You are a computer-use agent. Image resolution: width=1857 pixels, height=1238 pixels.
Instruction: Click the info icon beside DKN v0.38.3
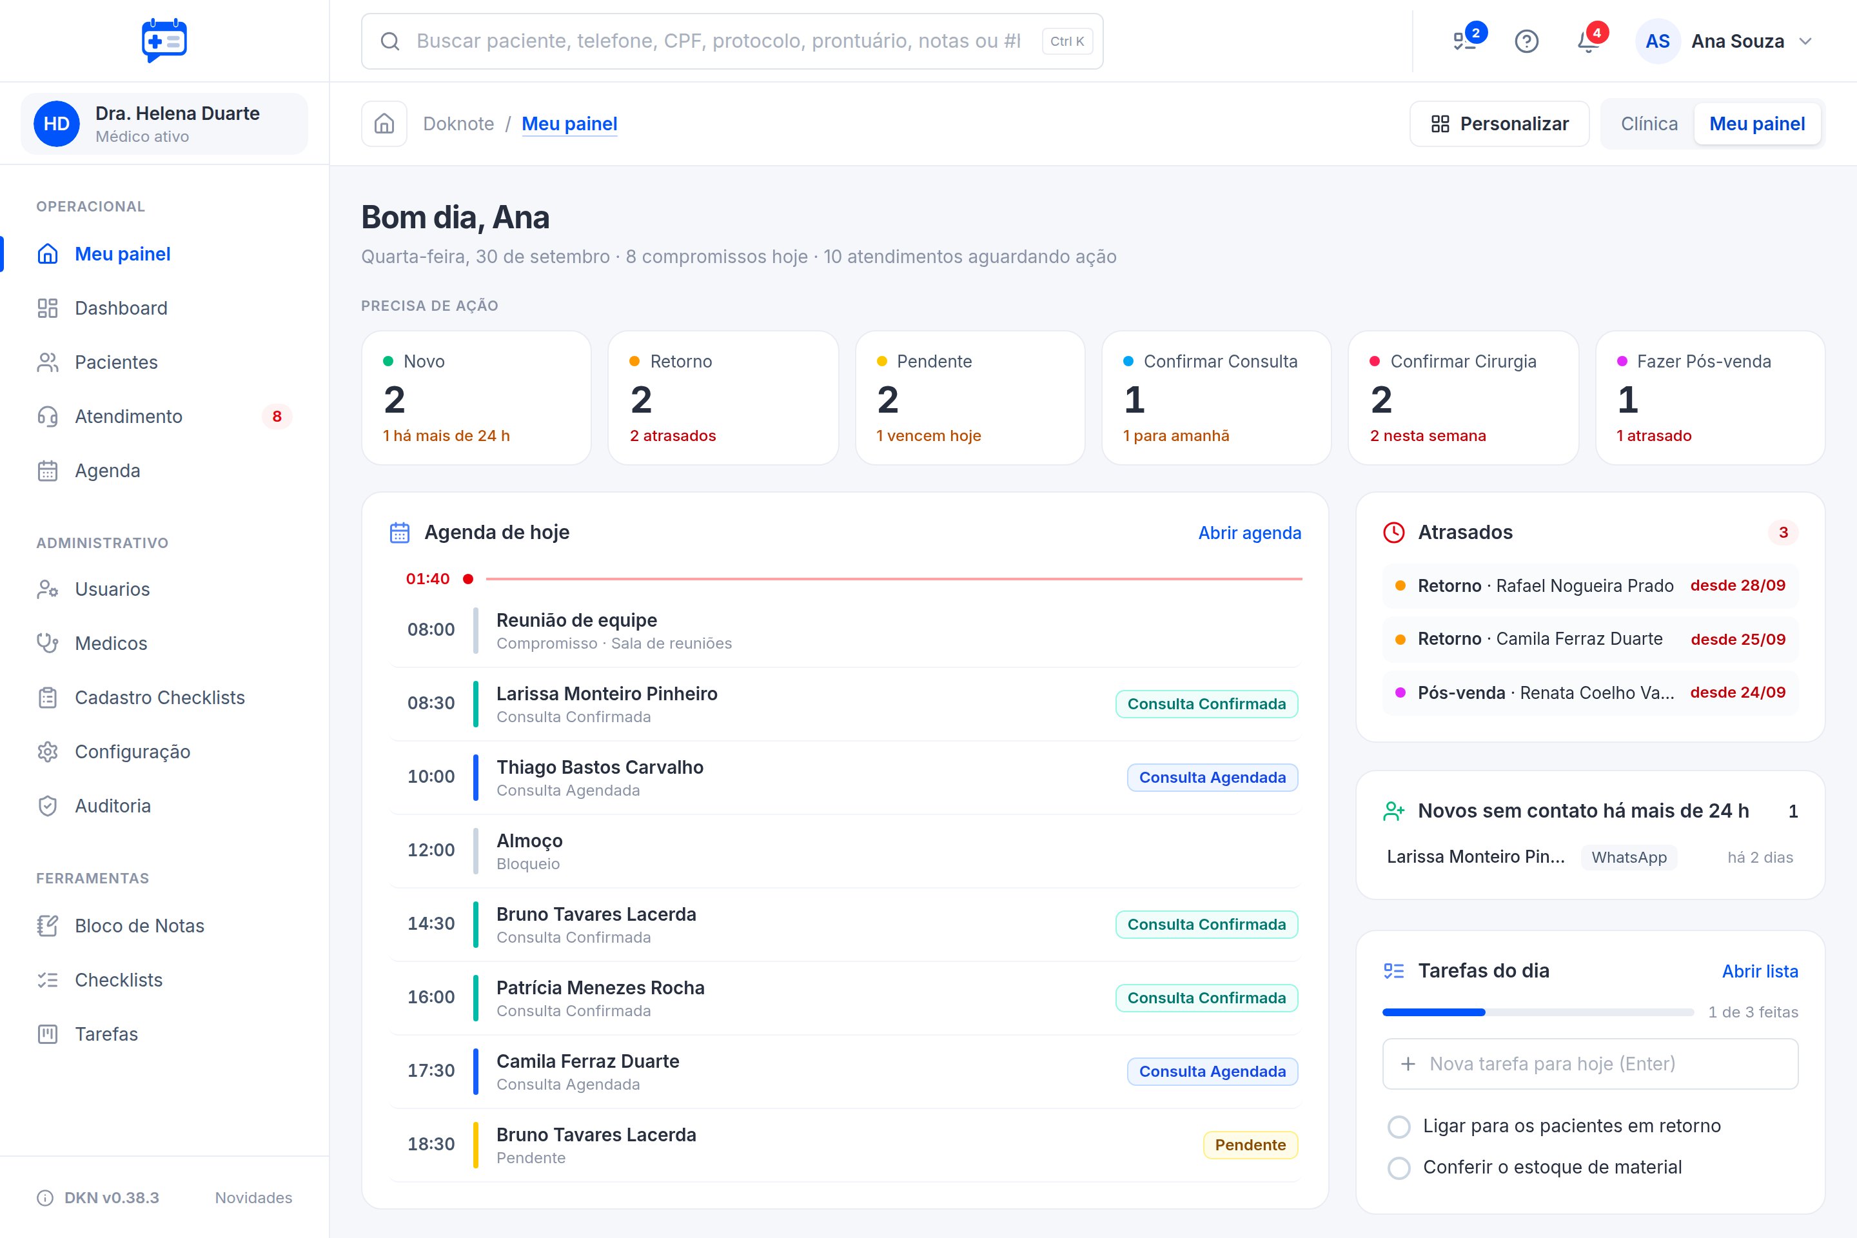pos(46,1198)
